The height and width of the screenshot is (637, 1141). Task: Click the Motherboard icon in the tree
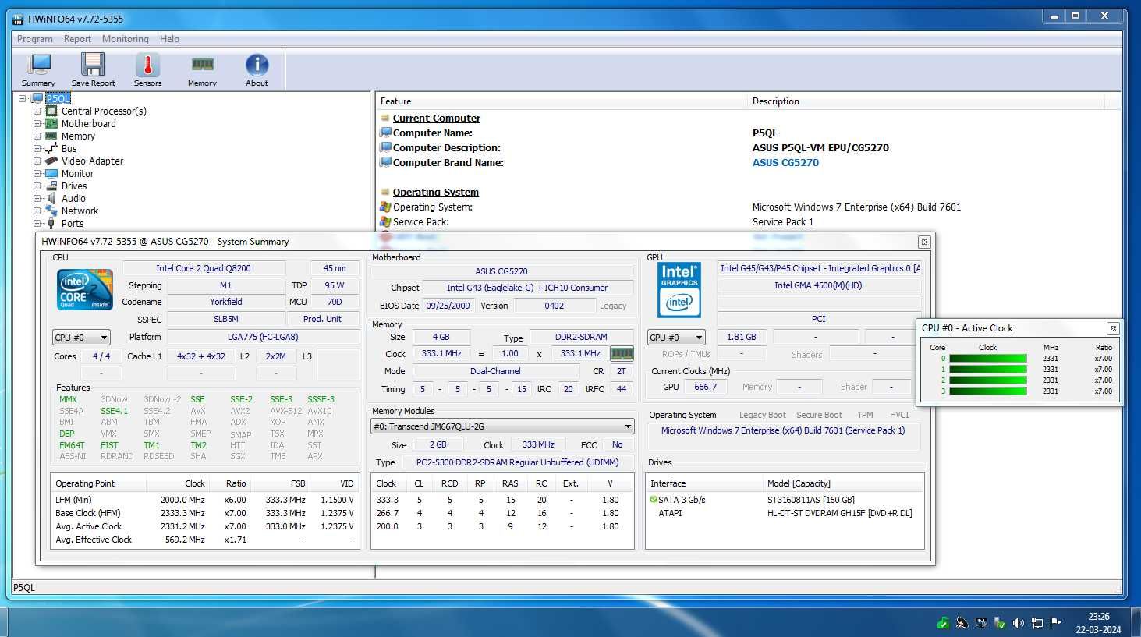[x=51, y=123]
